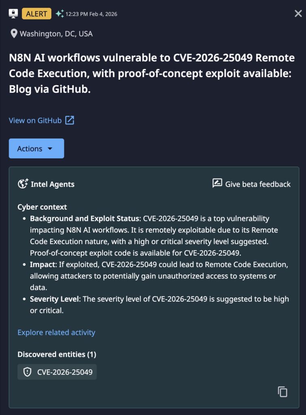
Task: Dismiss the alert with the X button
Action: click(298, 13)
